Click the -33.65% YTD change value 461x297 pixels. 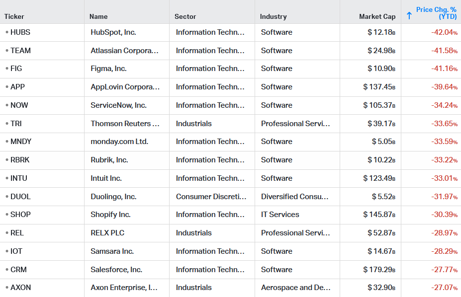444,124
